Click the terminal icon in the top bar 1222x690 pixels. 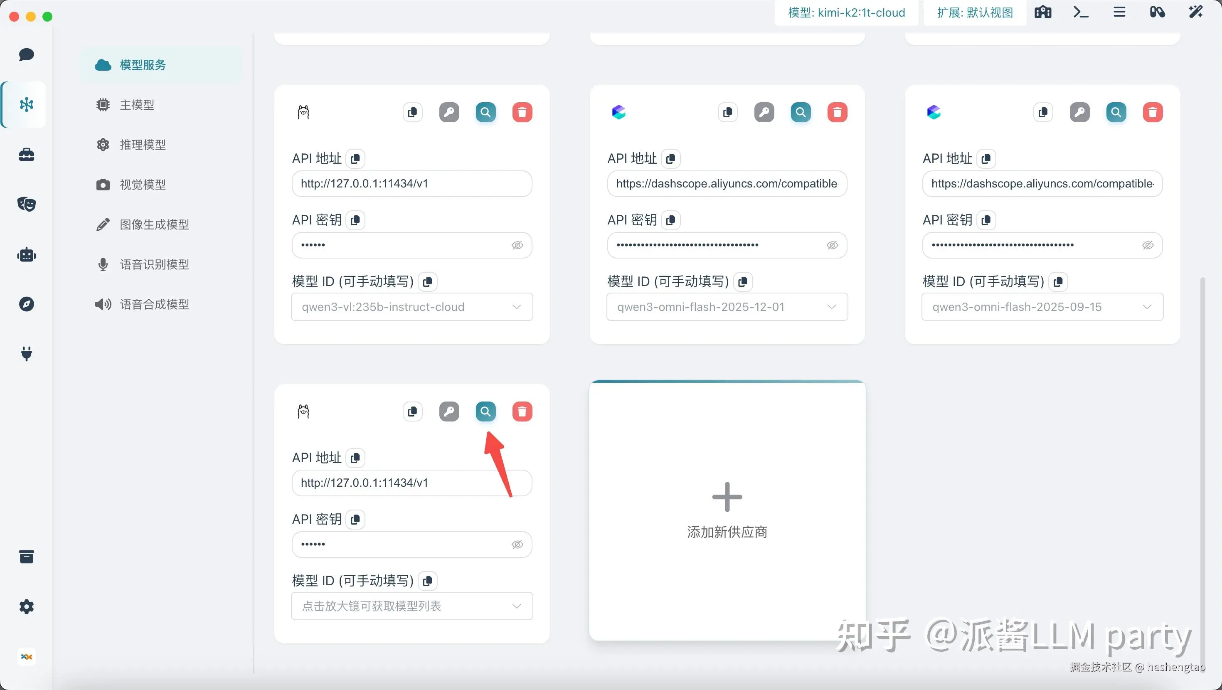click(1081, 12)
